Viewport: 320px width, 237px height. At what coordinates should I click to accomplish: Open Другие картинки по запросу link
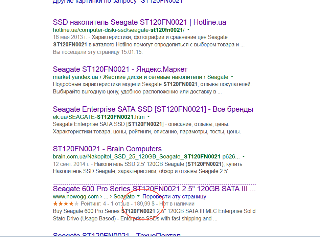click(118, 1)
